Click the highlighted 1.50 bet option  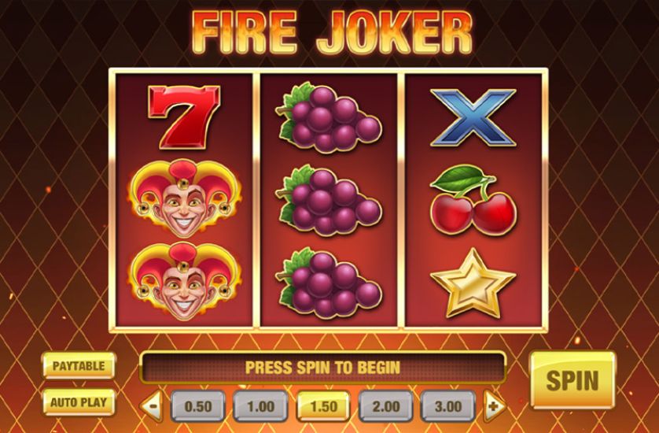[323, 406]
